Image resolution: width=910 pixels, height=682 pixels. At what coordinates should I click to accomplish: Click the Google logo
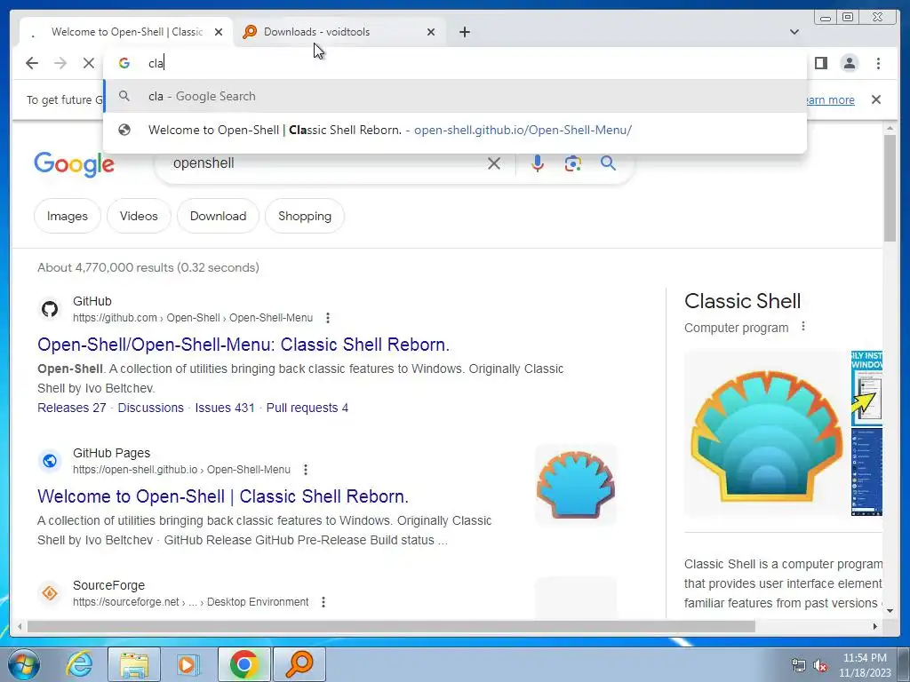click(x=75, y=164)
